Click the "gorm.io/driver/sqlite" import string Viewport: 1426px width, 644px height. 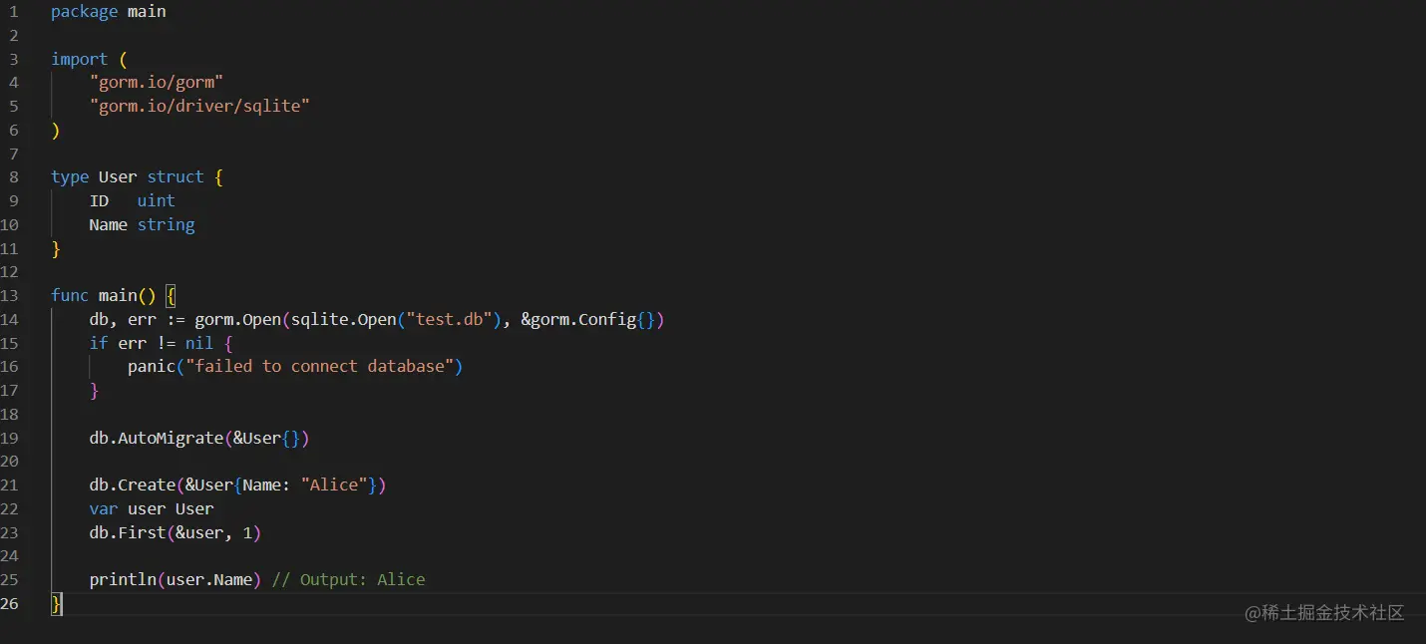point(199,106)
